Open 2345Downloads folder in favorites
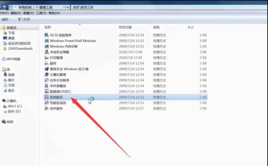This screenshot has height=166, width=268. click(20, 48)
